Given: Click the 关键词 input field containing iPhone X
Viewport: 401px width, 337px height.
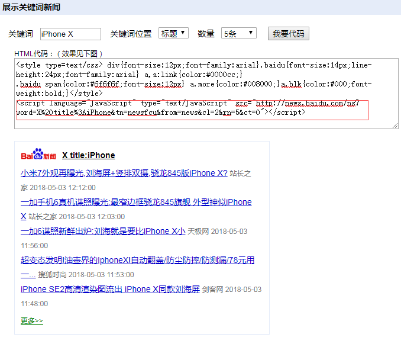Looking at the screenshot, I should tap(70, 34).
